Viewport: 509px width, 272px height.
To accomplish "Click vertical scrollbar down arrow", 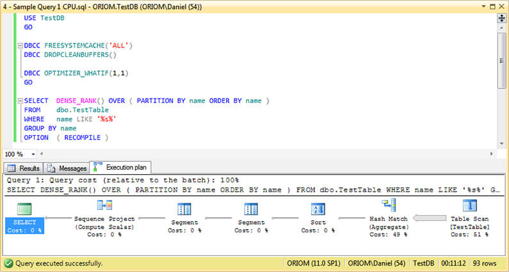I will [x=501, y=144].
